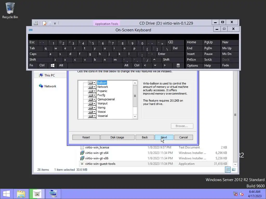Open the Qemupciserial feature install dropdown
The height and width of the screenshot is (199, 266).
92,99
